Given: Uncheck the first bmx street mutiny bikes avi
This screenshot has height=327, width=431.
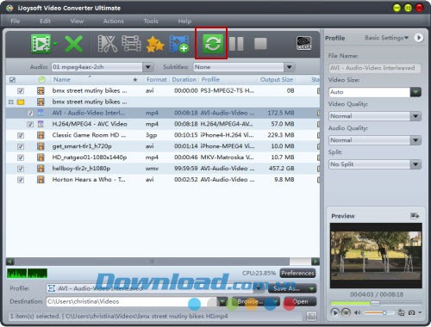Looking at the screenshot, I should tap(21, 91).
